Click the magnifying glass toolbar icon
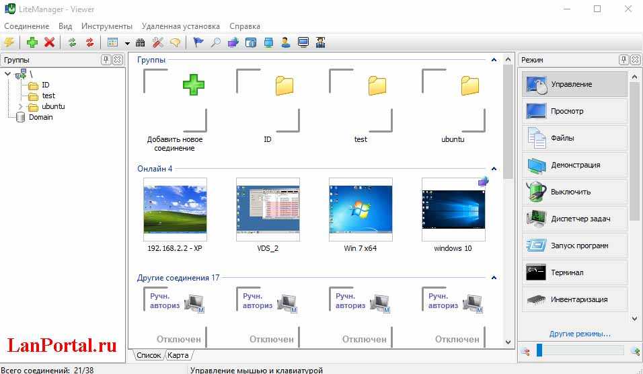Screen dimensions: 643x374 tap(216, 42)
